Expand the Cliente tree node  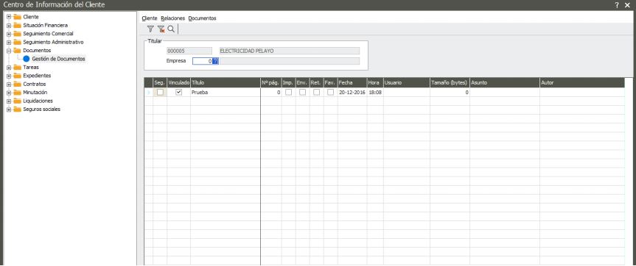[9, 17]
